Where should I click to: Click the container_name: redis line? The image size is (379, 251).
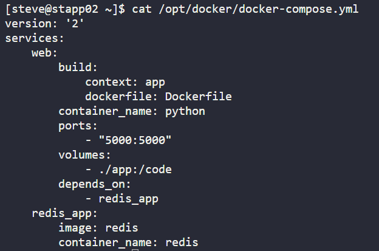click(x=128, y=242)
